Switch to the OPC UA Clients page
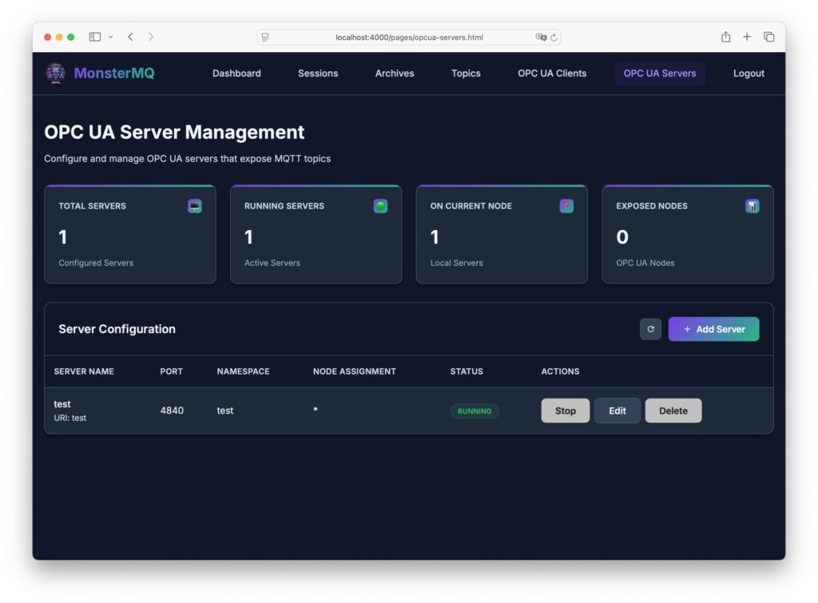This screenshot has width=818, height=603. [552, 73]
